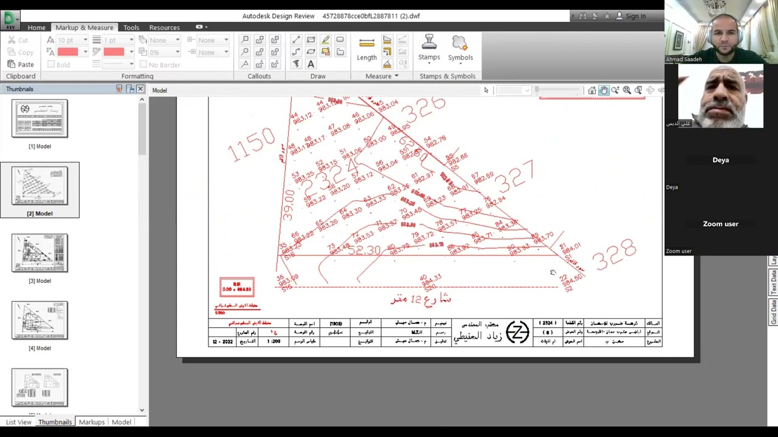Open the Tools ribbon tab
Viewport: 778px width, 437px height.
coord(131,27)
